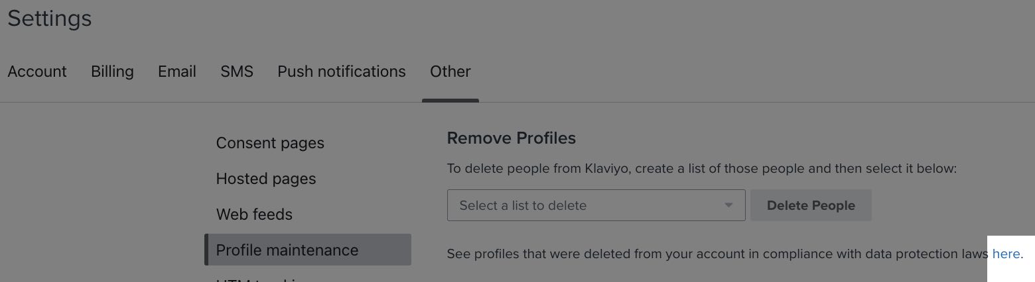This screenshot has width=1035, height=282.
Task: Navigate to Hosted pages
Action: point(266,179)
